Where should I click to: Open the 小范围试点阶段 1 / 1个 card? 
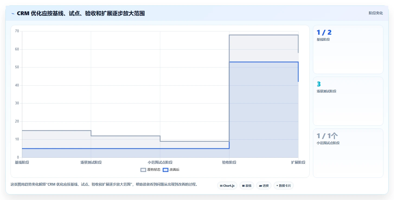pos(348,153)
